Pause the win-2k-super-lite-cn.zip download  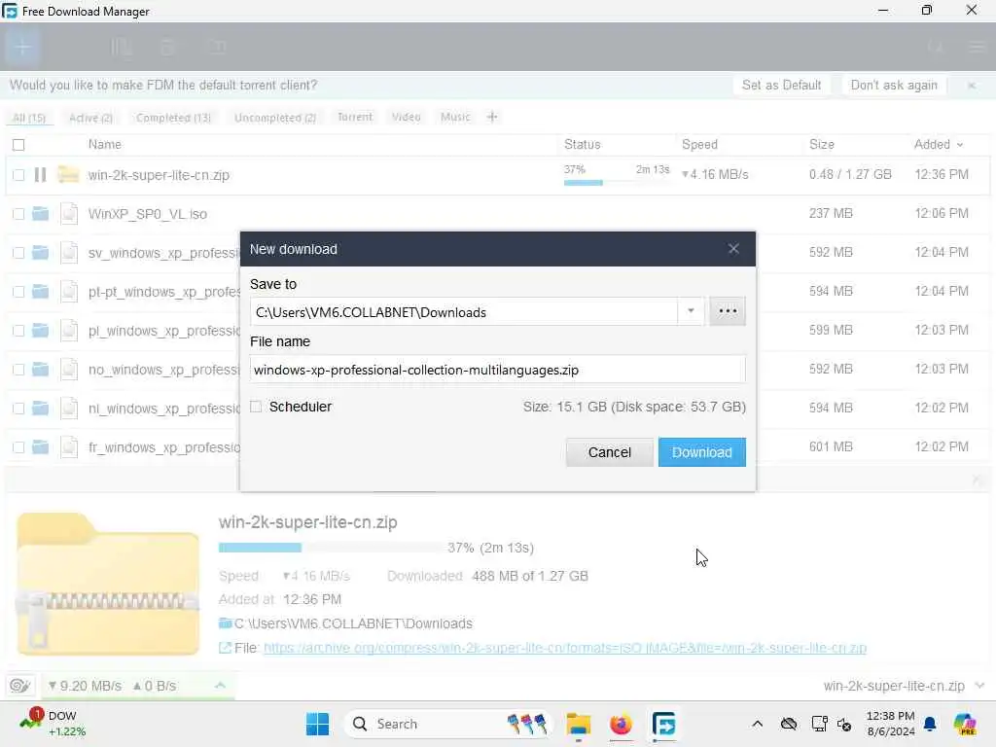[x=40, y=175]
